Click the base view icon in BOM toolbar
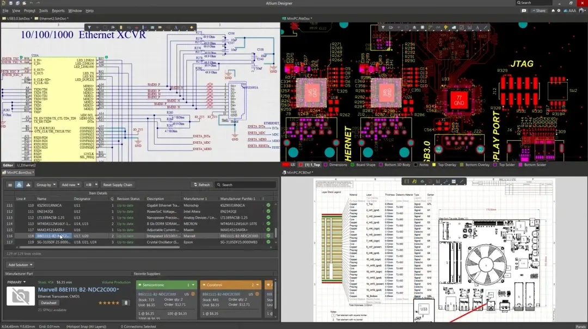 [x=10, y=185]
